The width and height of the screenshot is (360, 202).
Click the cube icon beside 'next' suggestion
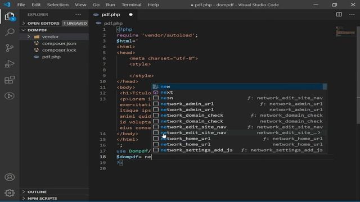point(156,92)
